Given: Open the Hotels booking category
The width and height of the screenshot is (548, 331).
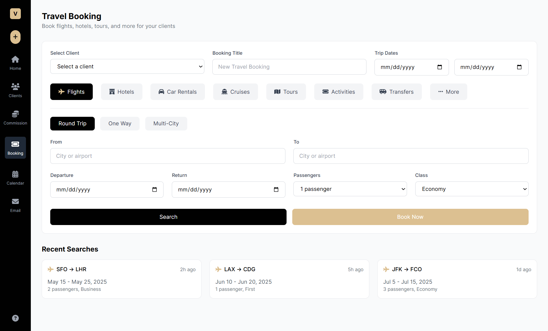Looking at the screenshot, I should (x=122, y=92).
